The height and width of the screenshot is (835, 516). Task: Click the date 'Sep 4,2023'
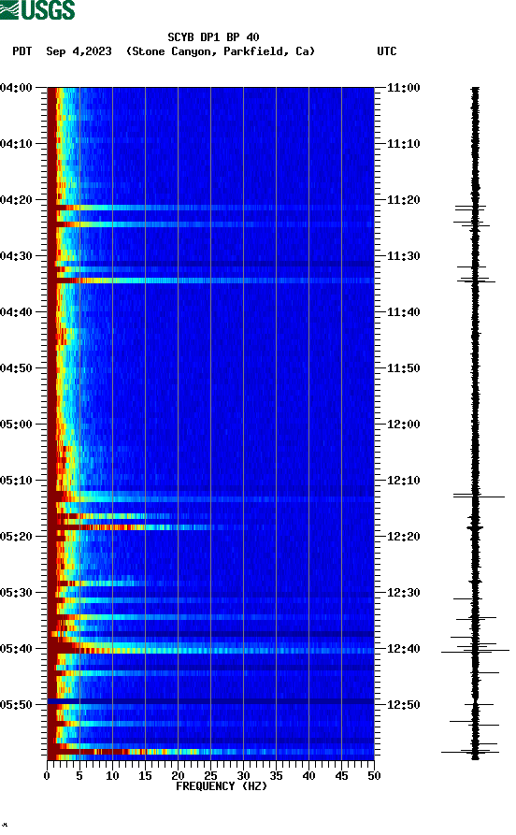(x=79, y=51)
